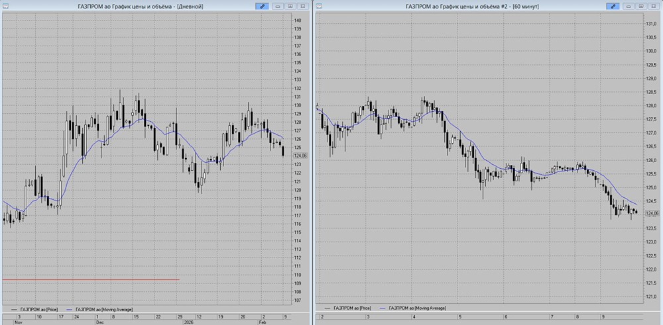Click the 2026 year label on daily time axis

188,322
